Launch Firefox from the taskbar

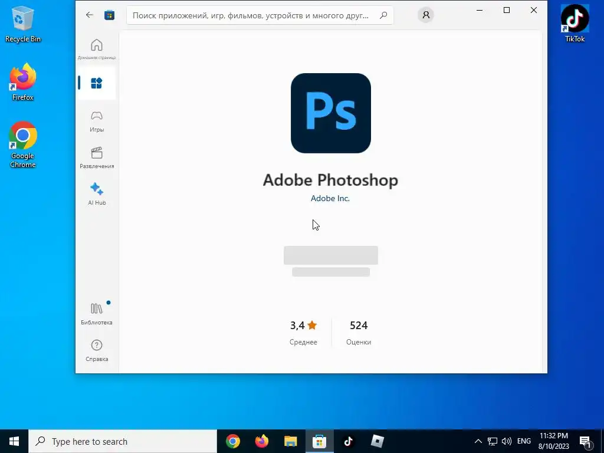click(x=262, y=441)
